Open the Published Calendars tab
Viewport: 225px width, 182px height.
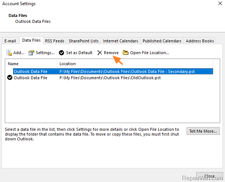click(162, 41)
